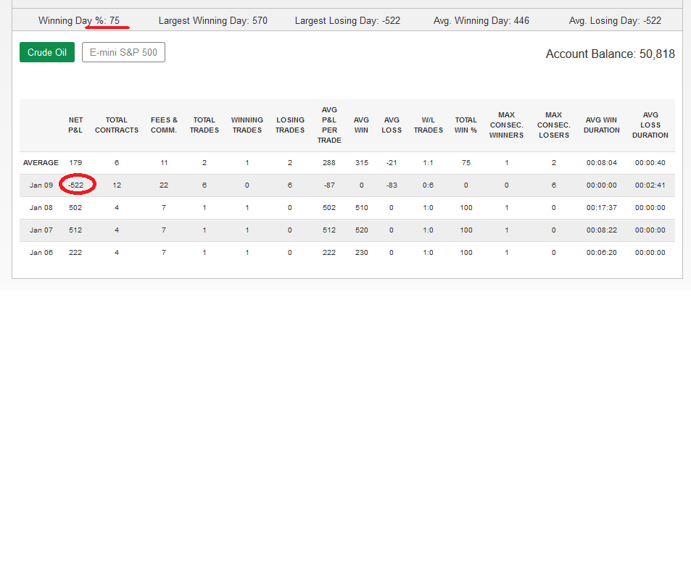This screenshot has height=573, width=691.
Task: Click the 00:00:40 avg loss duration
Action: click(x=650, y=163)
